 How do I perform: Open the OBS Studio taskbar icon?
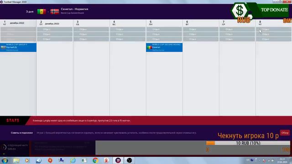pos(130,160)
